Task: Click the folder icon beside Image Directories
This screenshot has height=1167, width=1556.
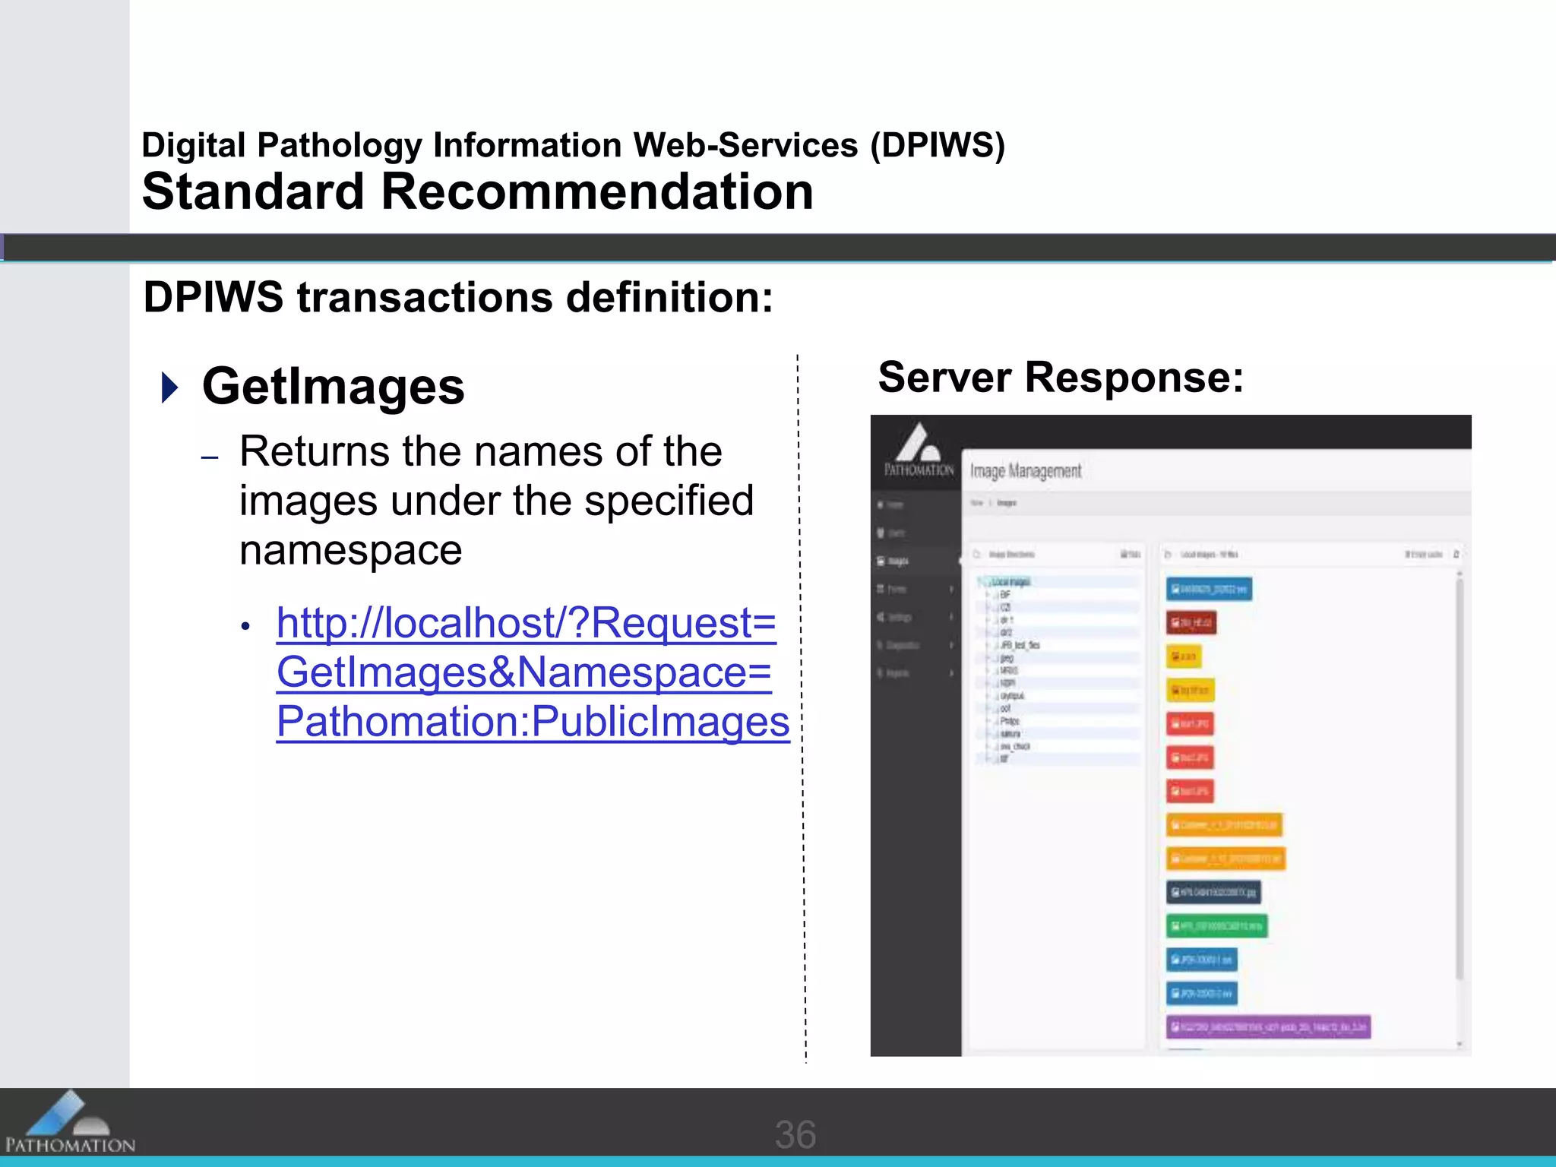Action: [x=977, y=555]
